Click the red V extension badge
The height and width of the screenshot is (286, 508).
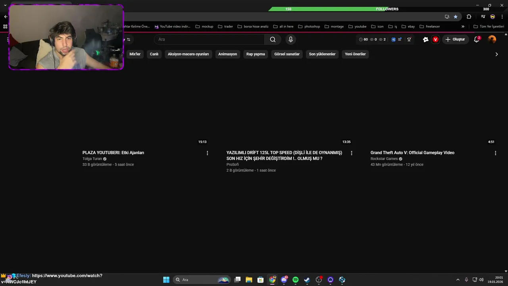435,39
